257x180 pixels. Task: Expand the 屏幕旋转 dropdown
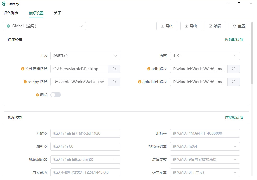tap(205, 159)
